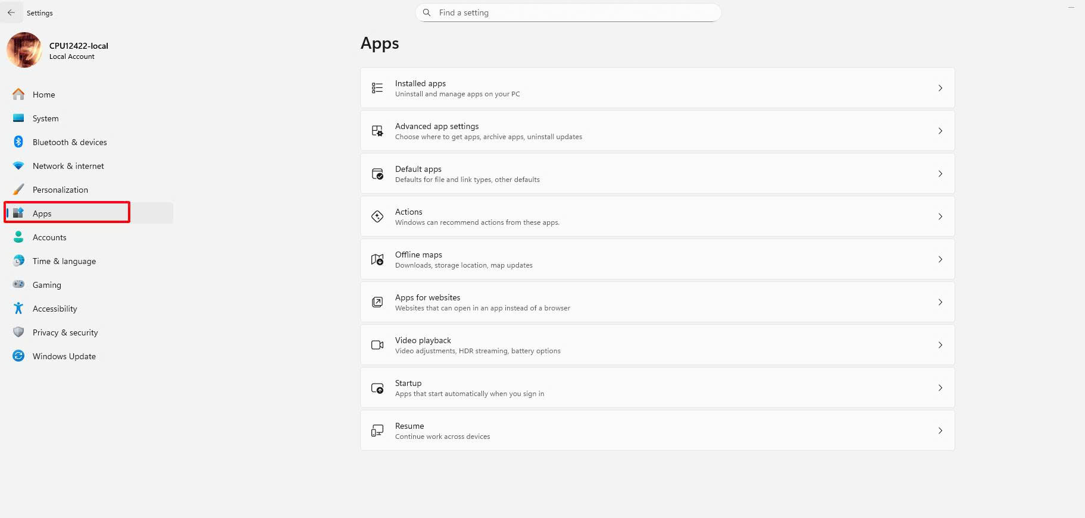Click the back arrow in Settings
1085x518 pixels.
pos(11,12)
